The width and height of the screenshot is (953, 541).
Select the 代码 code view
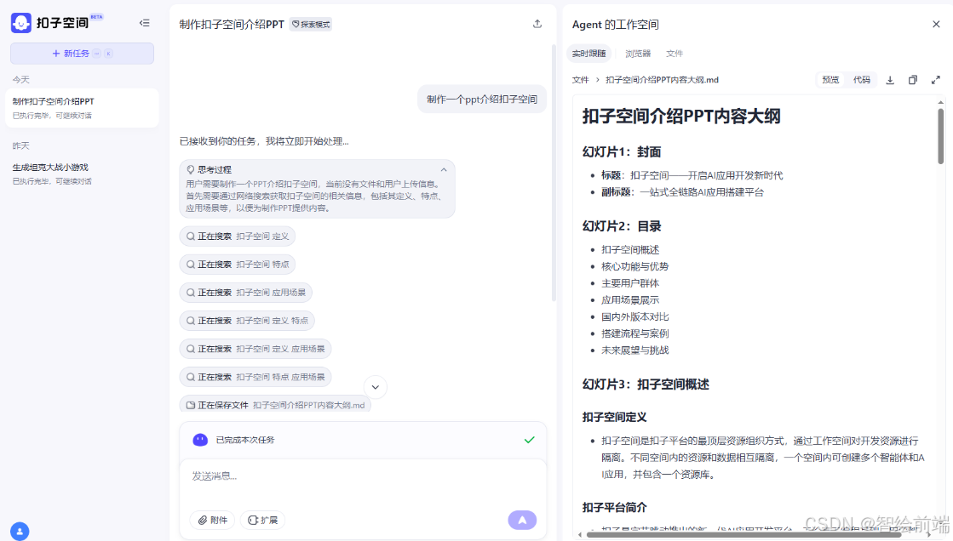861,80
